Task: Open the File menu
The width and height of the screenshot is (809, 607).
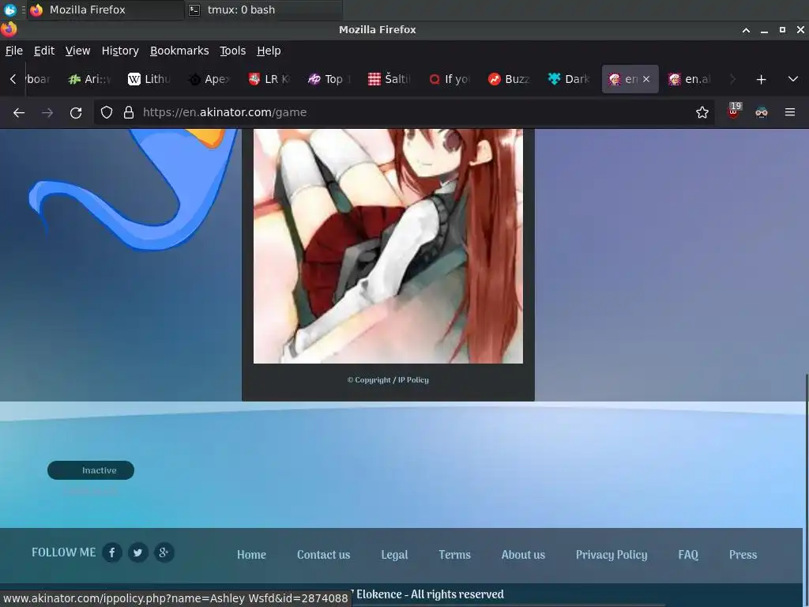Action: pyautogui.click(x=14, y=51)
